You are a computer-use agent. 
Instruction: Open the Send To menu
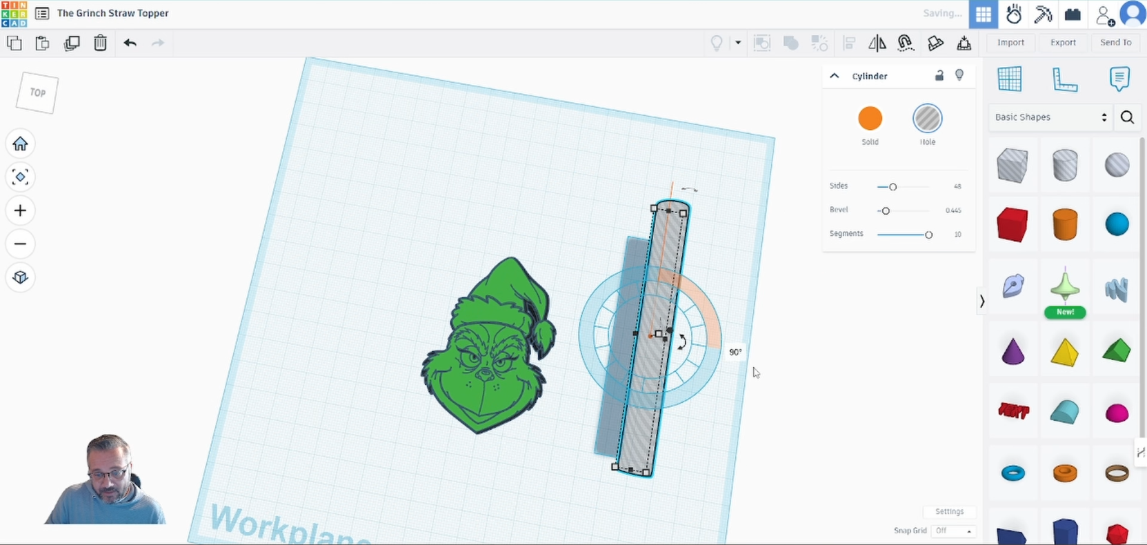tap(1115, 43)
